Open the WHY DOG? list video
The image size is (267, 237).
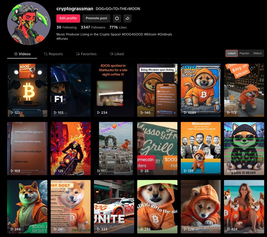71,207
